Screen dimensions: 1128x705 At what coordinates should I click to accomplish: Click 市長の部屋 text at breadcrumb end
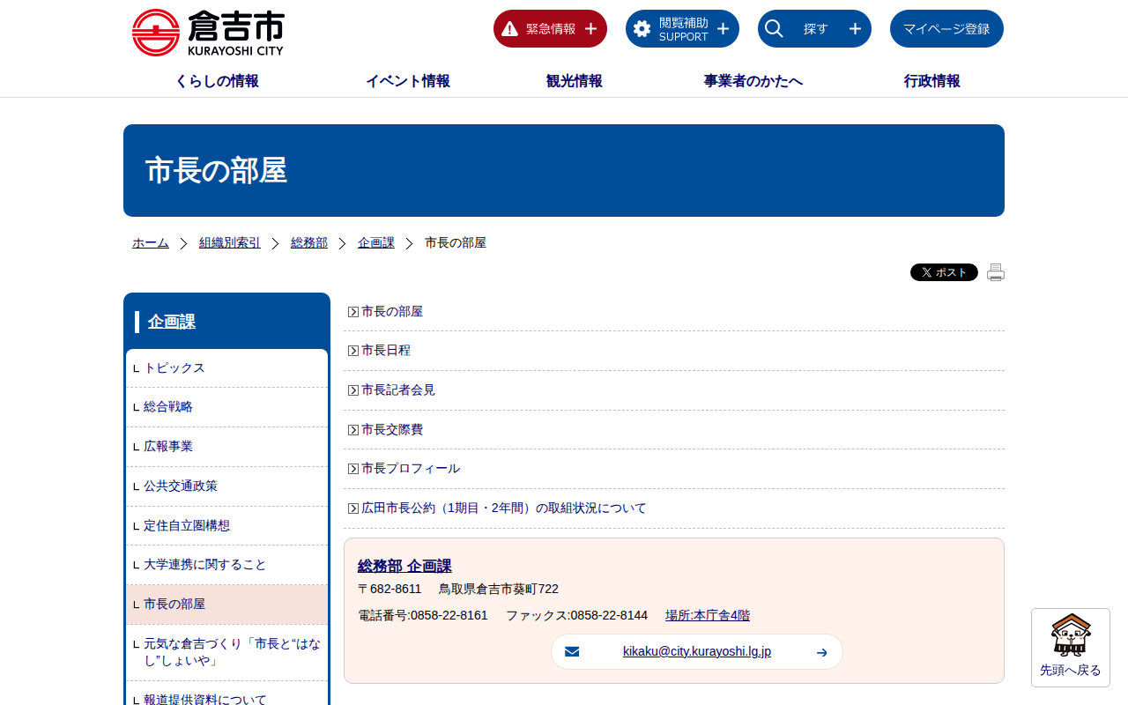point(456,242)
